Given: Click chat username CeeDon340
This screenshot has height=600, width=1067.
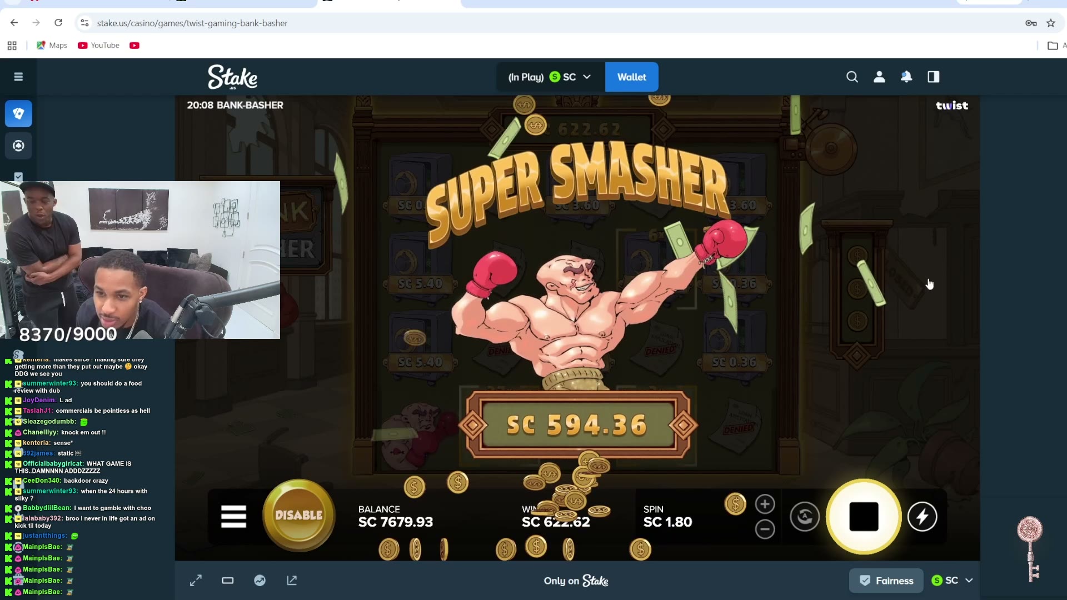Looking at the screenshot, I should pos(42,481).
